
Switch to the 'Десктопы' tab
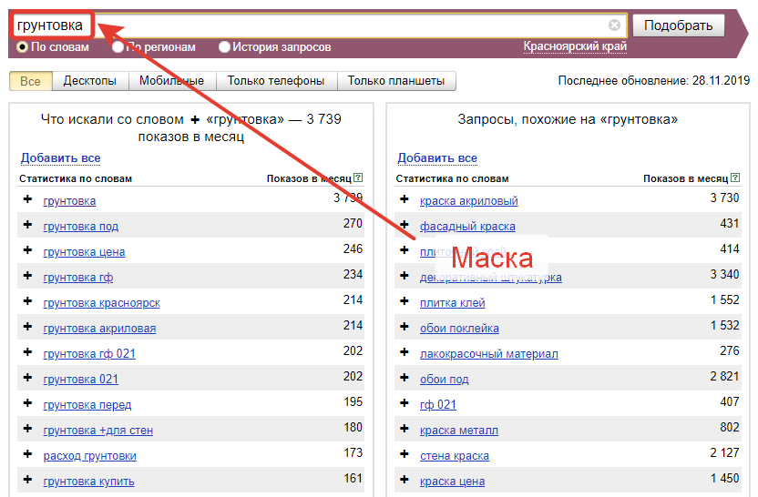(x=90, y=81)
